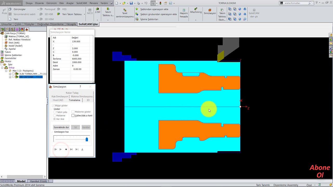Open the Yeni Takım Tablosu dropdown arrow
Image resolution: width=333 pixels, height=187 pixels.
point(84,14)
